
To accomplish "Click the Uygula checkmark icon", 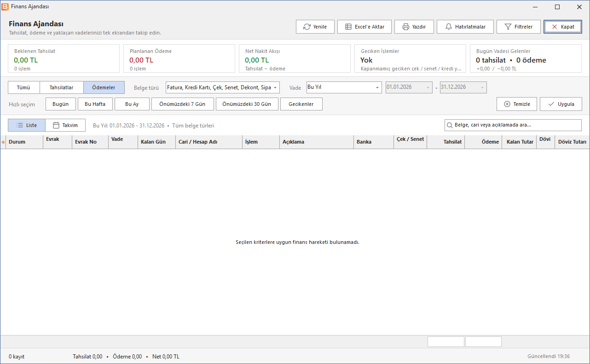I will pyautogui.click(x=551, y=104).
